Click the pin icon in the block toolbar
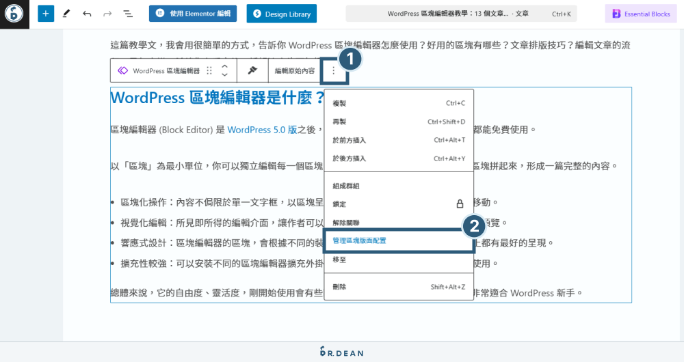684x362 pixels. (x=252, y=70)
